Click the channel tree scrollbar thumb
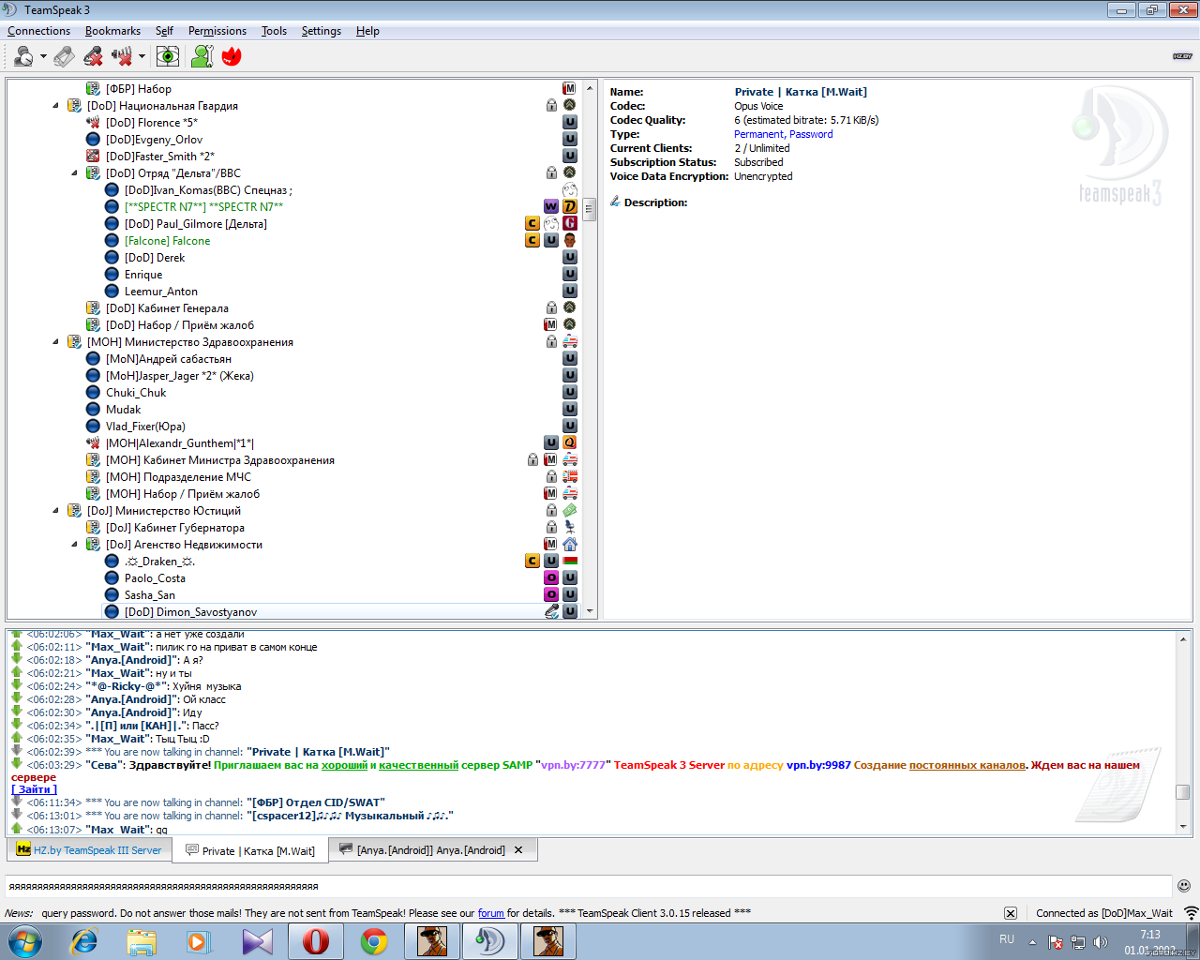 pyautogui.click(x=590, y=209)
